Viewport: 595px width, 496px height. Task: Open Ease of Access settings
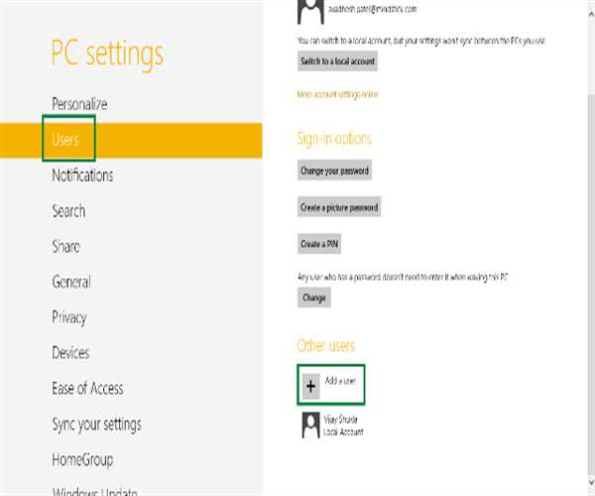pos(87,389)
